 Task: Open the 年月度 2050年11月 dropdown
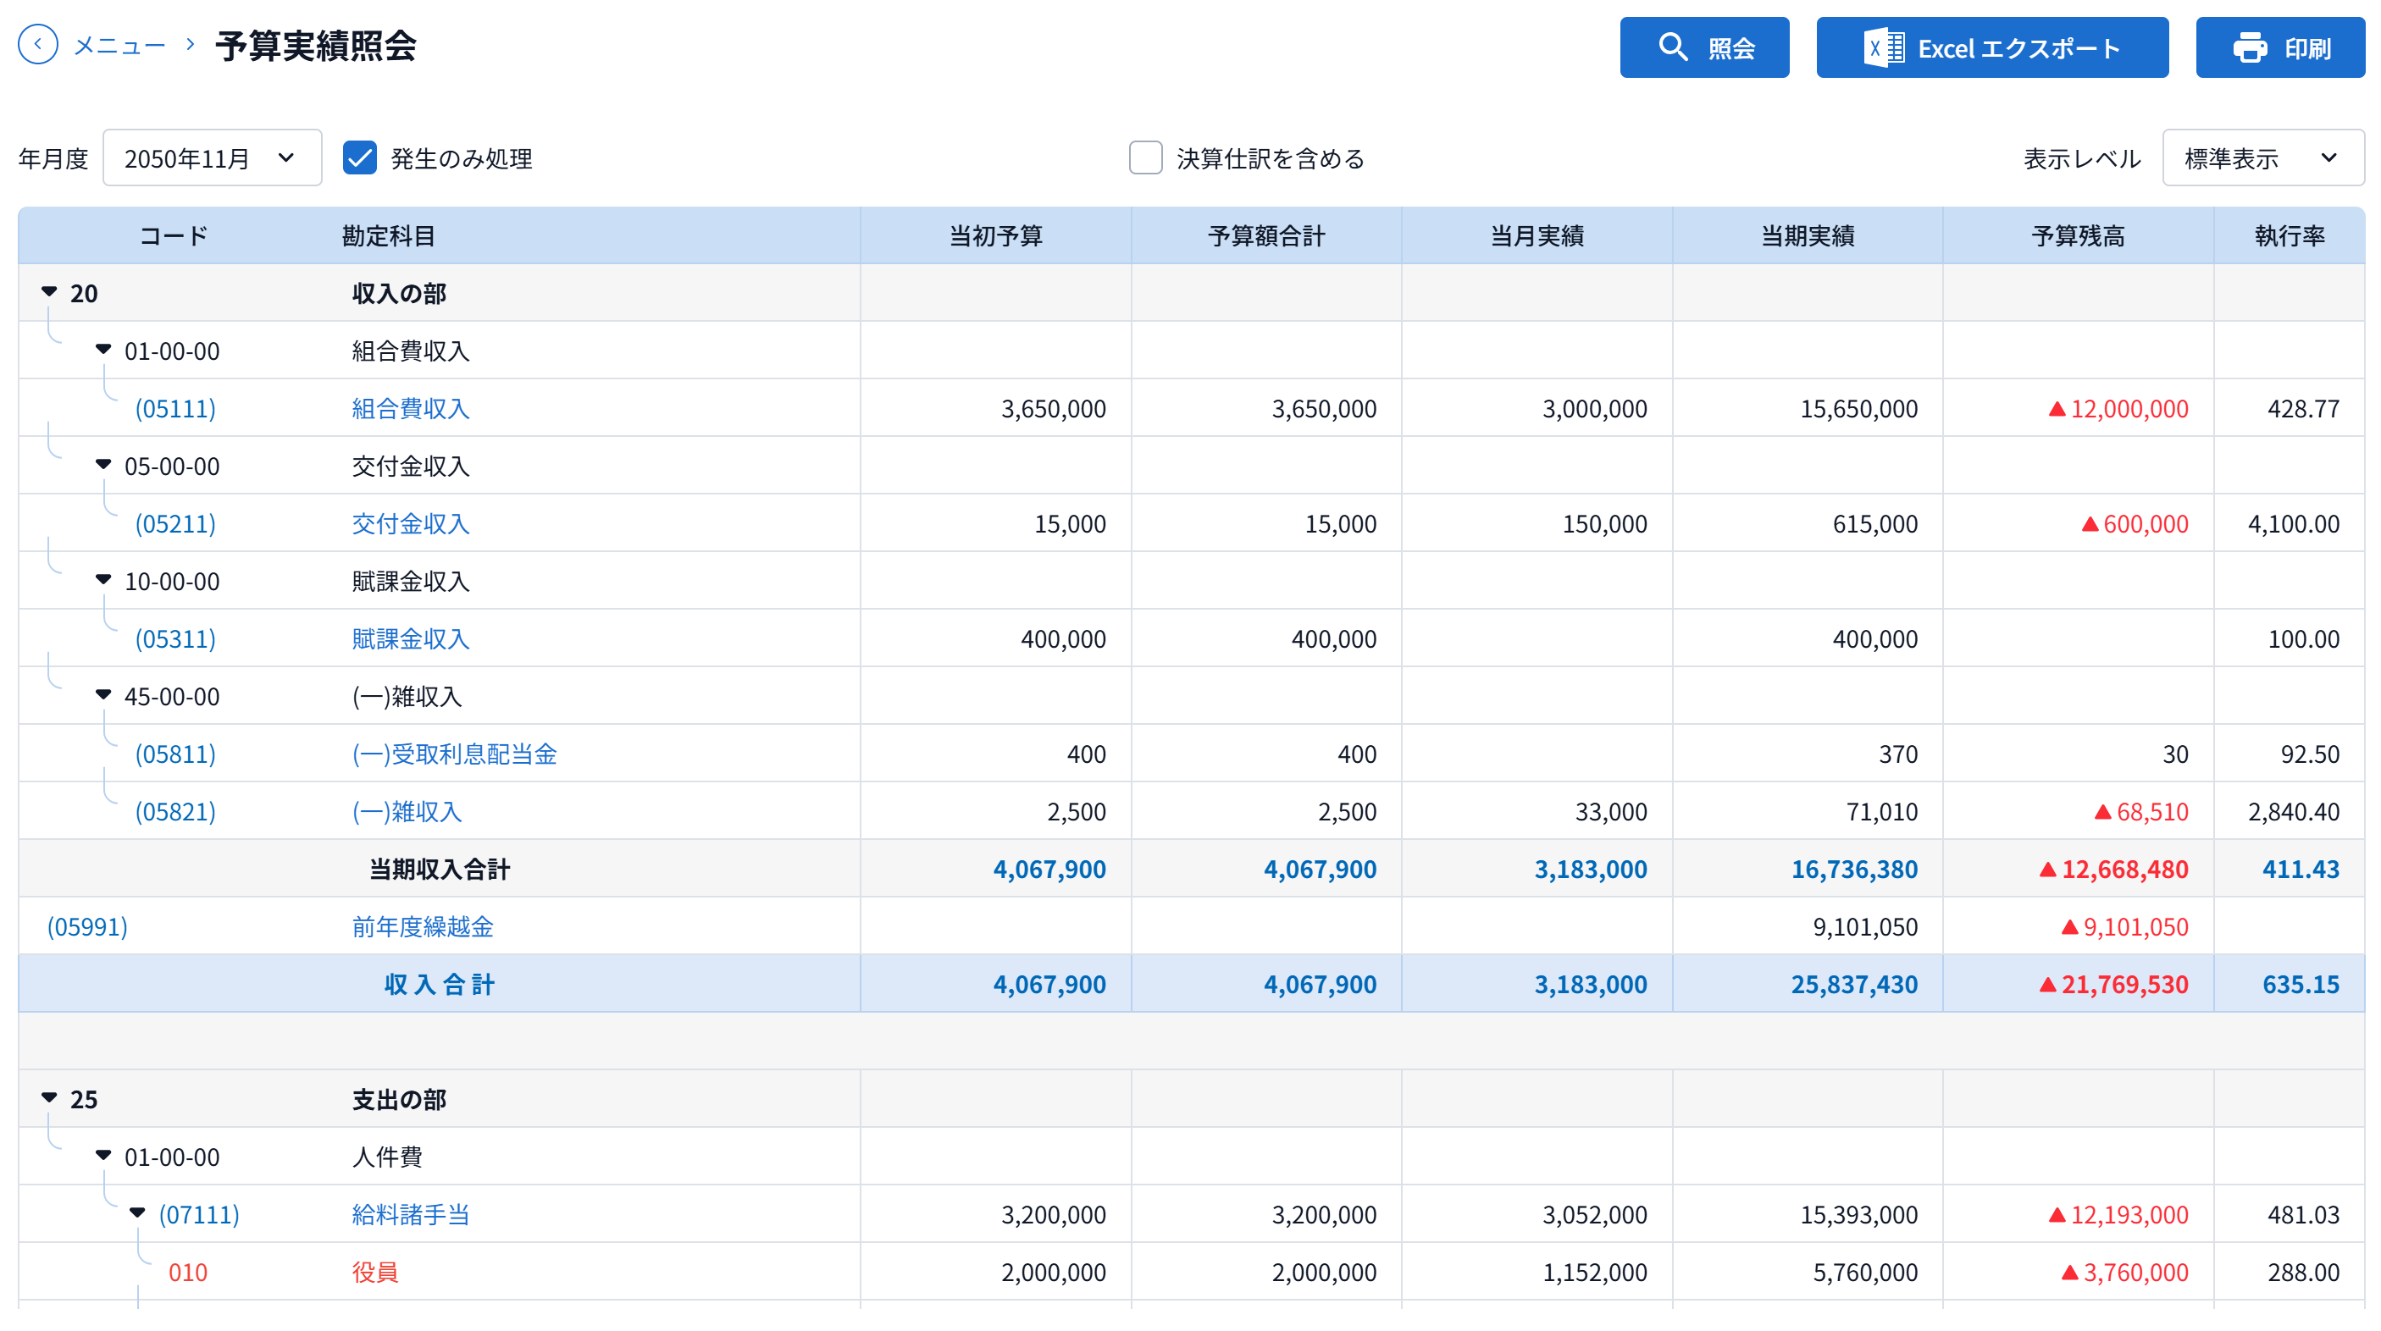(213, 158)
